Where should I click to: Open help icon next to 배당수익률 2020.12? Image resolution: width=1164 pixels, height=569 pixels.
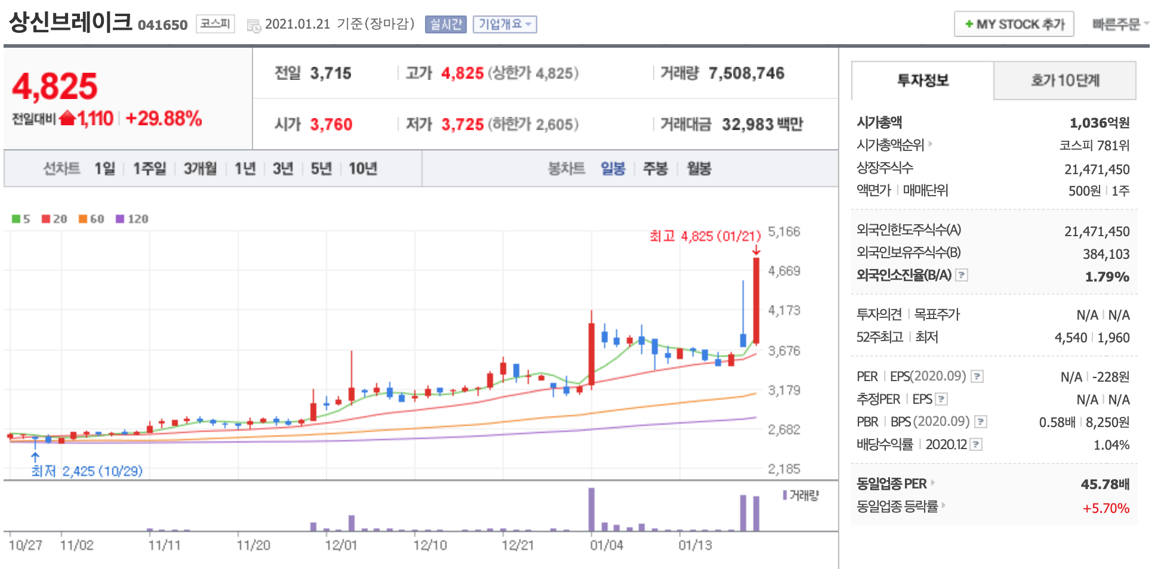[x=976, y=444]
